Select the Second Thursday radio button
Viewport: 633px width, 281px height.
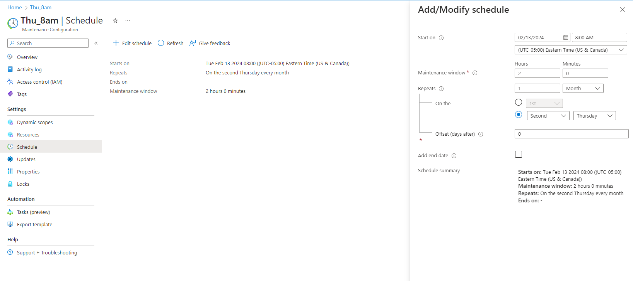(x=519, y=114)
